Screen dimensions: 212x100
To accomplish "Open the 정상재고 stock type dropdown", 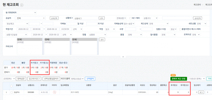I will point(17,24).
